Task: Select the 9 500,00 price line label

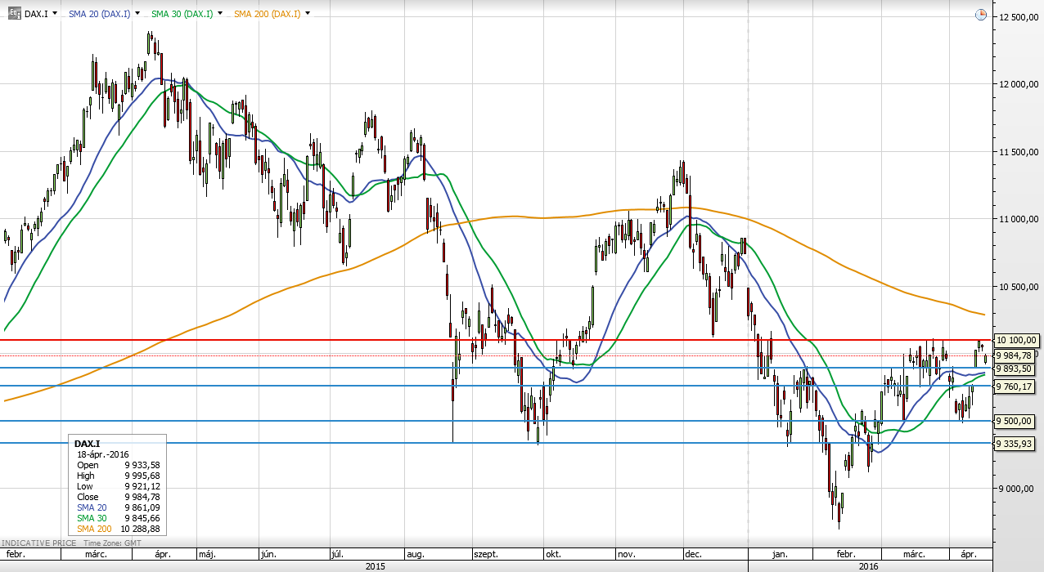Action: pos(1013,421)
